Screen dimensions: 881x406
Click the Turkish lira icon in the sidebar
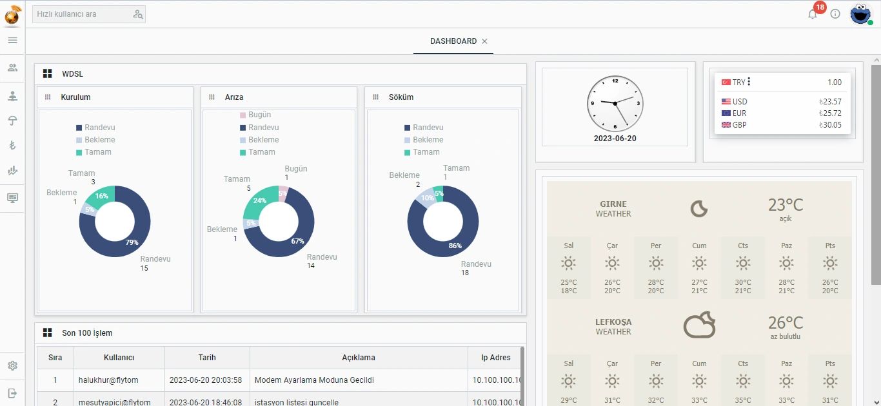[x=12, y=146]
